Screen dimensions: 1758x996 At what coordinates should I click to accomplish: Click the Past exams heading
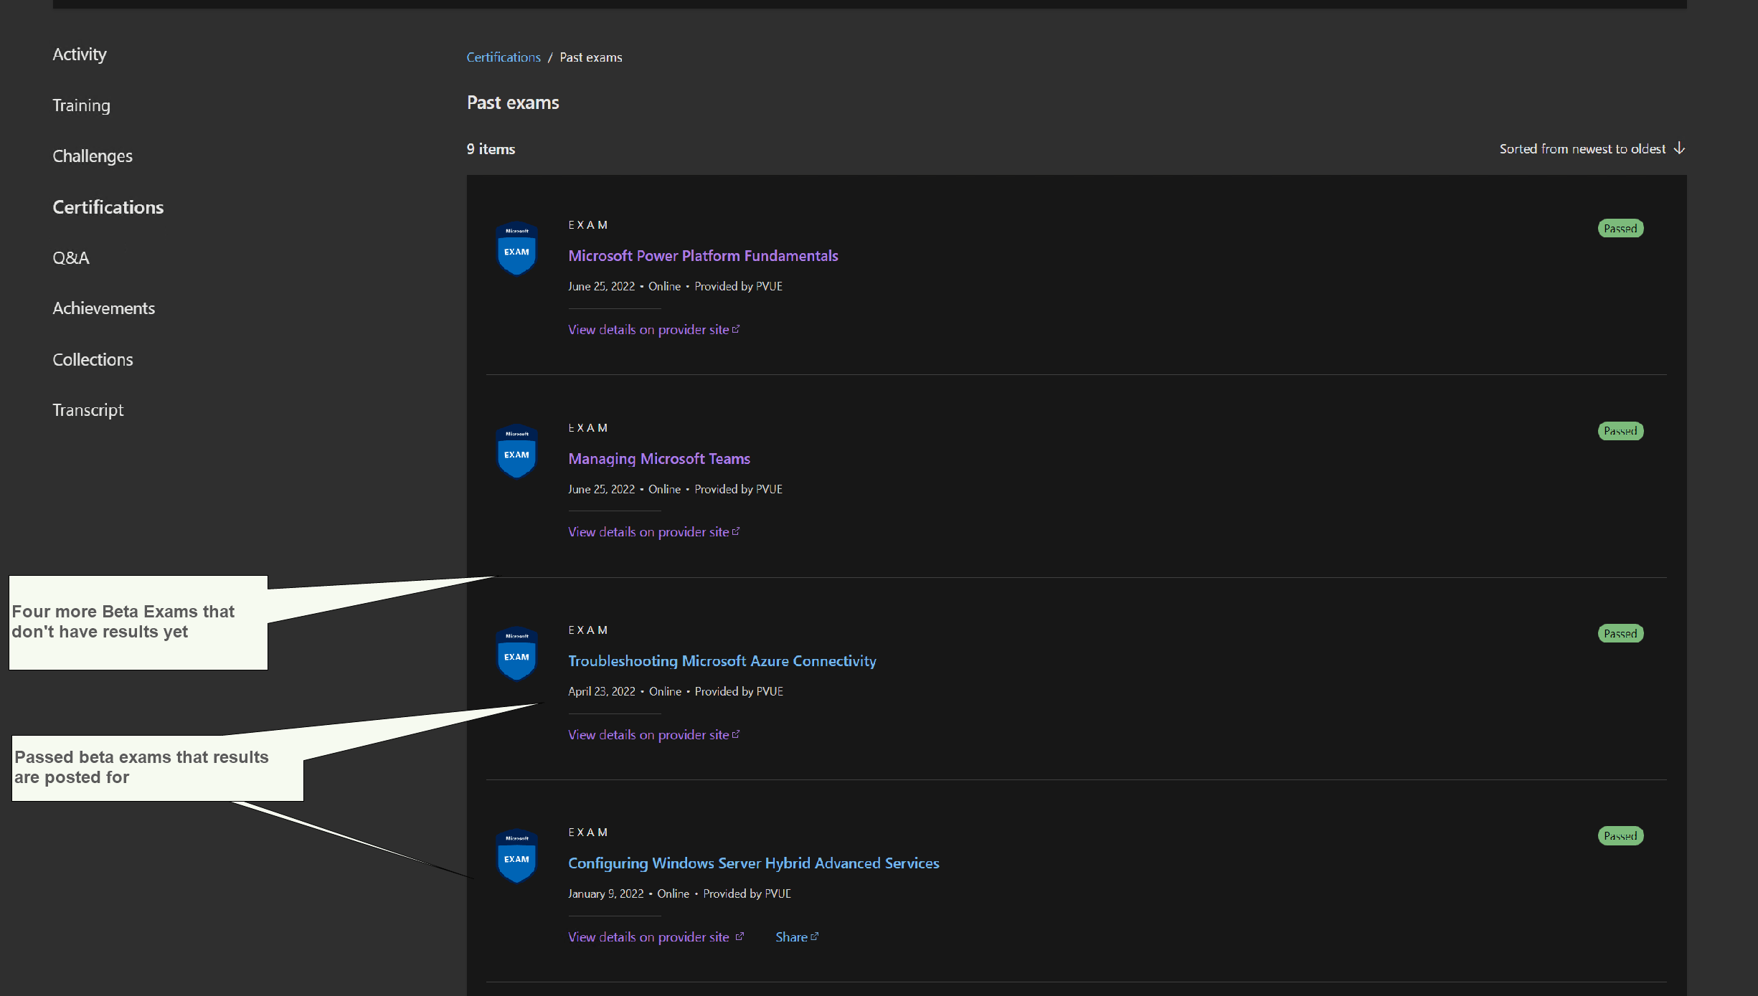(x=513, y=103)
